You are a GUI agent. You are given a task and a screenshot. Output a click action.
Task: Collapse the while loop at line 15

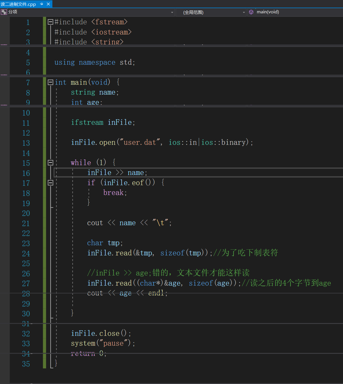(50, 163)
